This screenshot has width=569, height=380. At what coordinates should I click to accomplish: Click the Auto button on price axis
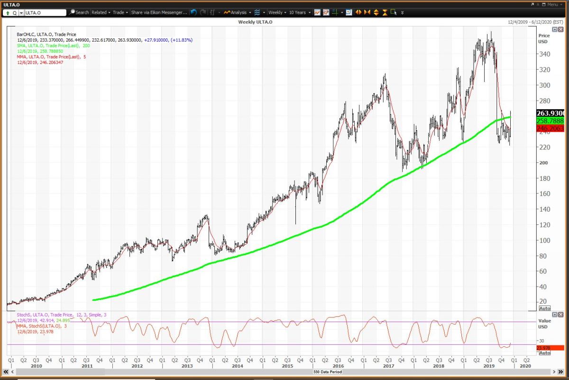click(545, 308)
